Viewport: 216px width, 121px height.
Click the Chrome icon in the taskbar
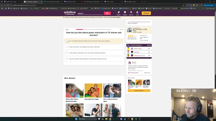[110, 119]
